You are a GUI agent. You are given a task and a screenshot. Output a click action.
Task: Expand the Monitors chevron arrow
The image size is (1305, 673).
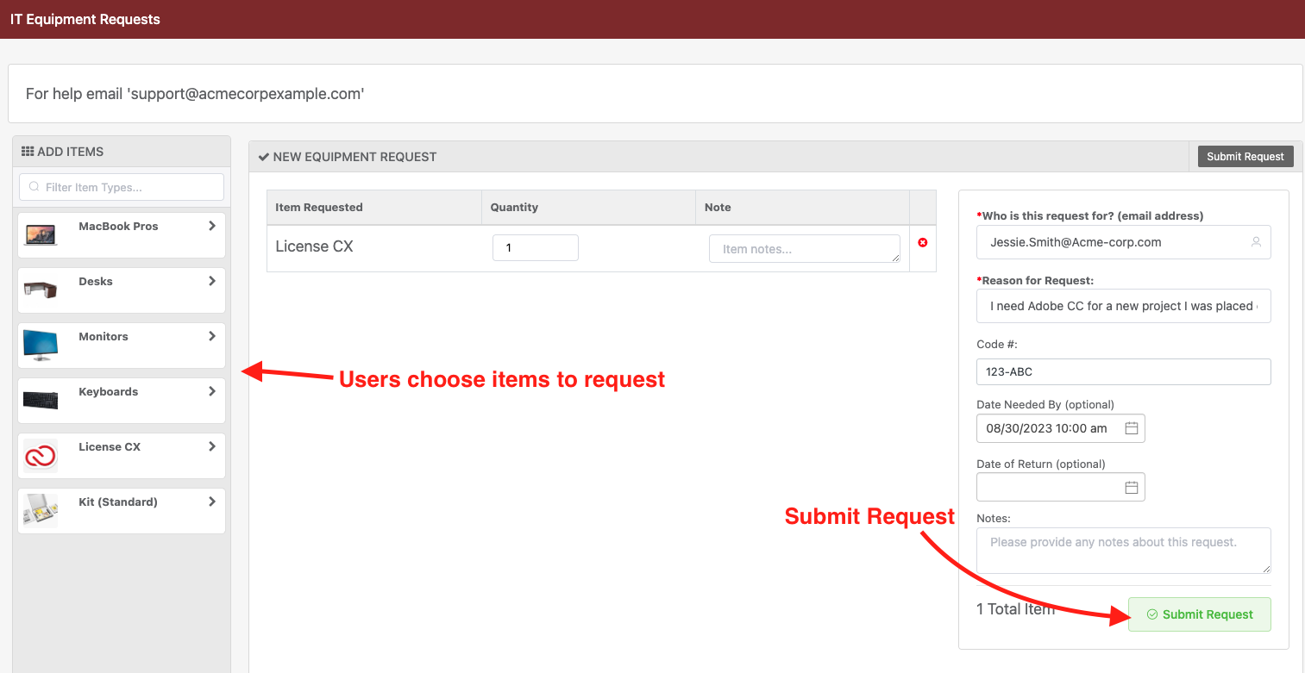(212, 336)
